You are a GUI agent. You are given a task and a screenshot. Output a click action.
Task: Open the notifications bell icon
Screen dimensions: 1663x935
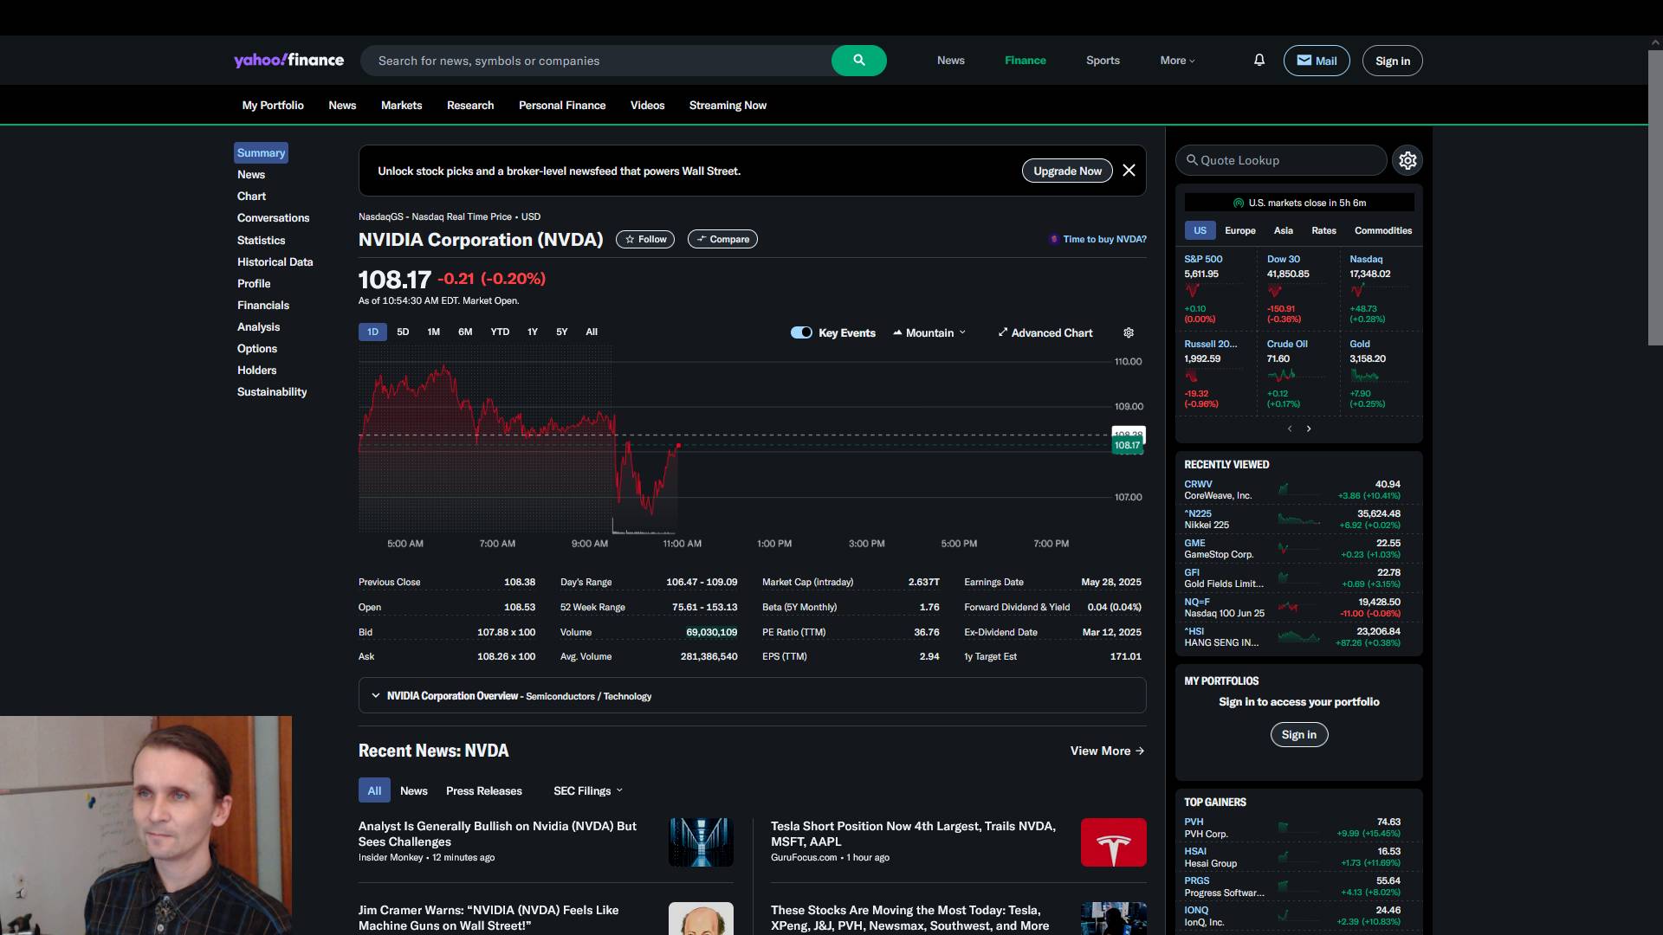(x=1259, y=60)
